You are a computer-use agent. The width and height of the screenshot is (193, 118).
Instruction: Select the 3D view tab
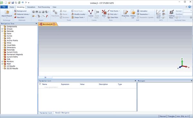(x=45, y=77)
